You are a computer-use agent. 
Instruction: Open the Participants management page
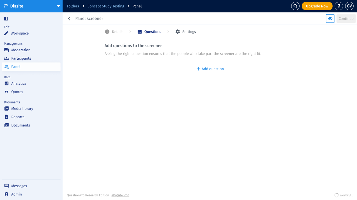22,58
